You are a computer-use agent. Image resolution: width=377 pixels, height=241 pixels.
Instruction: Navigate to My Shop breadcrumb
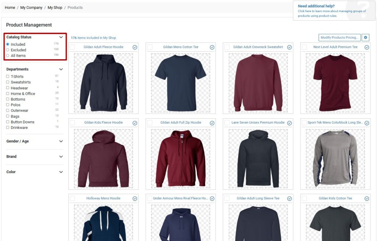(x=55, y=7)
